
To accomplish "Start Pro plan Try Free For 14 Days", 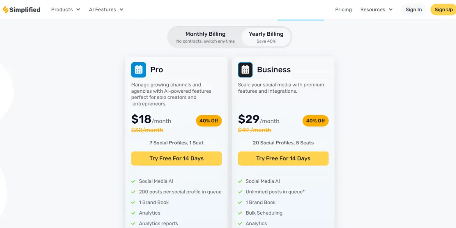I will (x=176, y=158).
